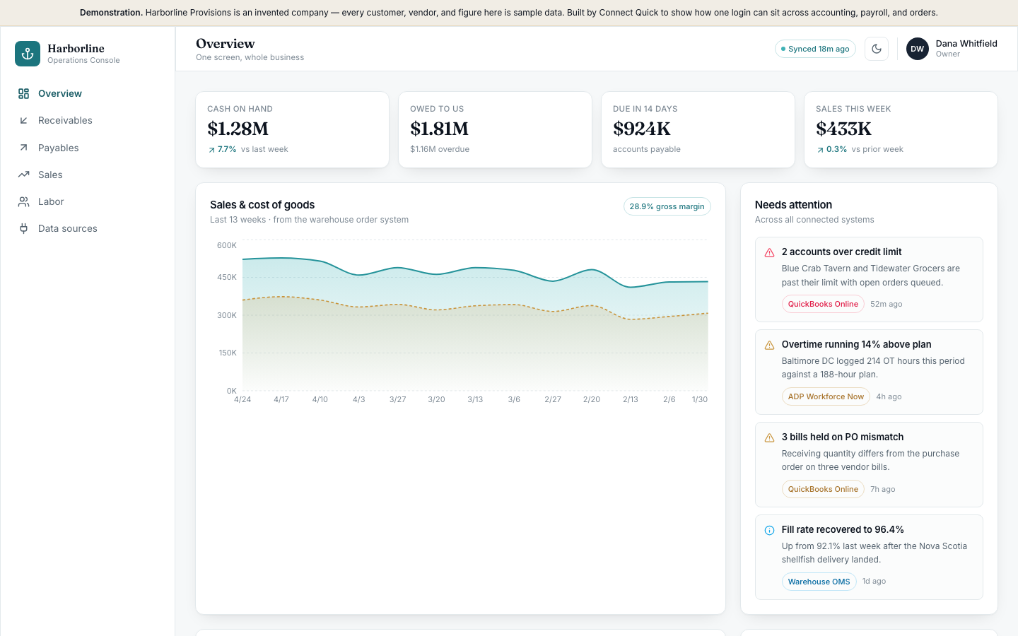This screenshot has height=636, width=1018.
Task: Click the QuickBooks Online tag on PO mismatch alert
Action: click(x=823, y=489)
